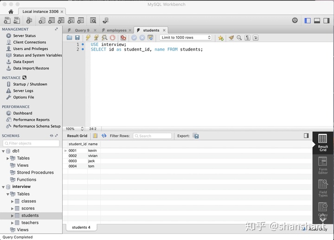Viewport: 334px width, 240px height.
Task: Open script file folder icon in editor
Action: (69, 38)
